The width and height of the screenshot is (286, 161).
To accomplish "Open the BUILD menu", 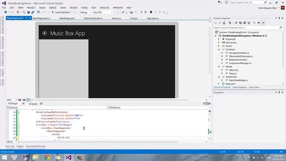I will [42, 8].
